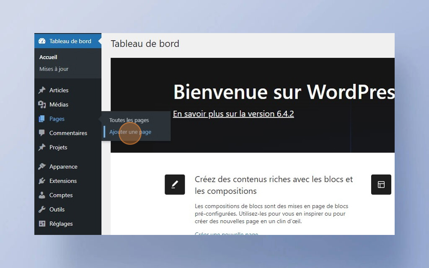Click paragraph starting Les compositions de blocs
Viewport: 429px width, 268px height.
click(271, 214)
